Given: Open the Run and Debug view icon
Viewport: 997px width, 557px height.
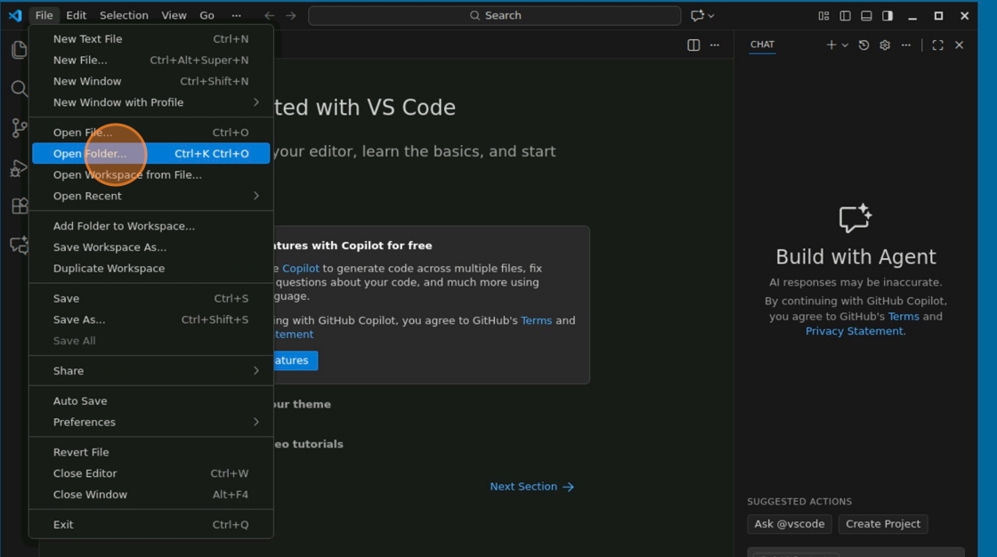Looking at the screenshot, I should click(x=19, y=168).
